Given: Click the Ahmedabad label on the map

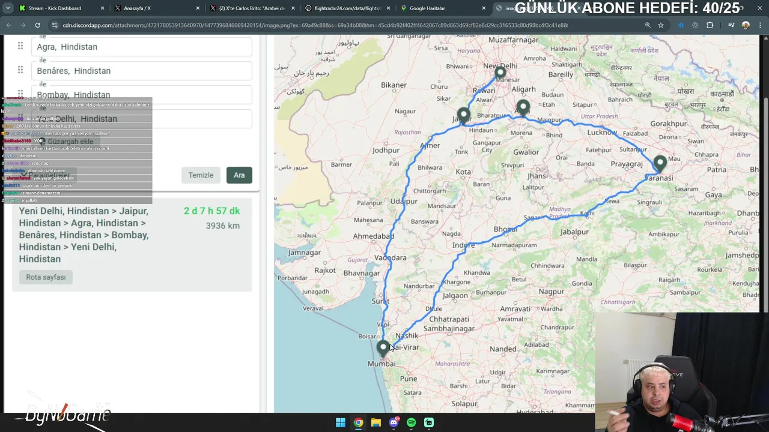Looking at the screenshot, I should pos(373,236).
